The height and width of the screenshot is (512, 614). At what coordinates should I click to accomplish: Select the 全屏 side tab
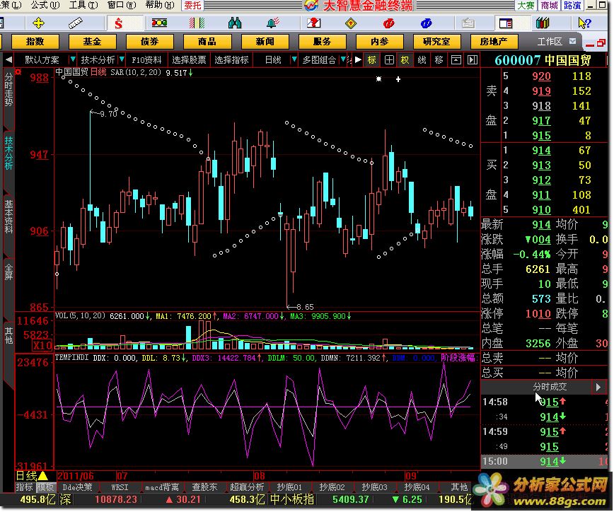(x=8, y=272)
